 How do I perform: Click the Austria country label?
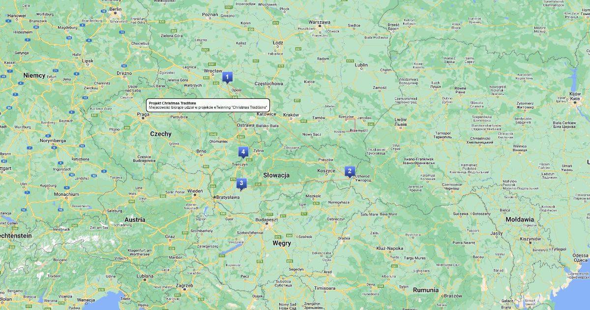(x=135, y=220)
